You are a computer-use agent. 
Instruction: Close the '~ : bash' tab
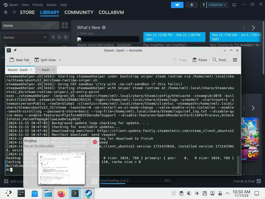pyautogui.click(x=53, y=70)
